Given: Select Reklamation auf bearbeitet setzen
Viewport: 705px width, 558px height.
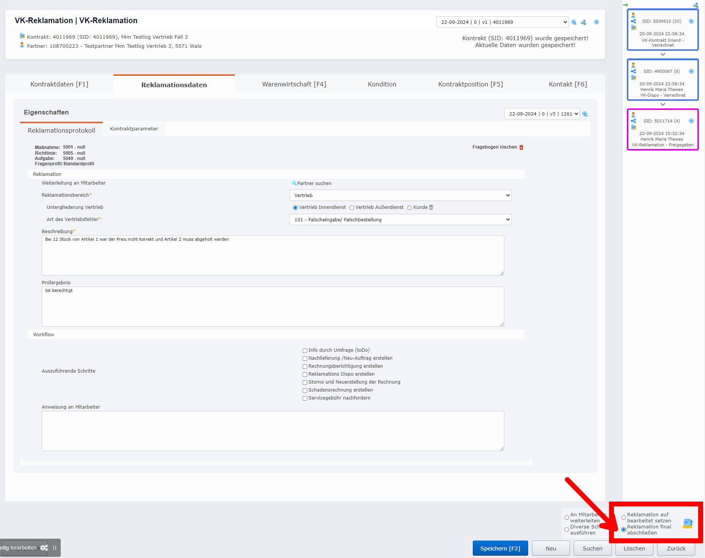Looking at the screenshot, I should [623, 517].
